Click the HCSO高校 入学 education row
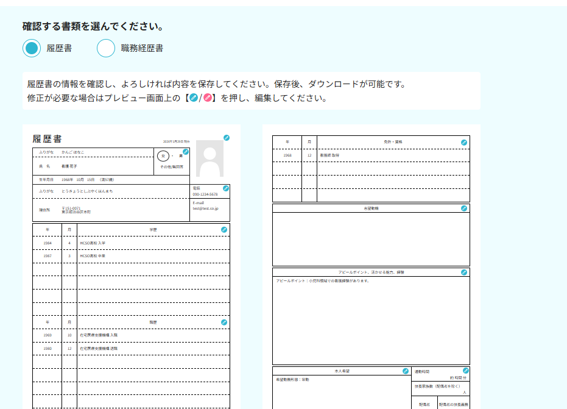Screen dimensions: 567x409 coord(93,243)
